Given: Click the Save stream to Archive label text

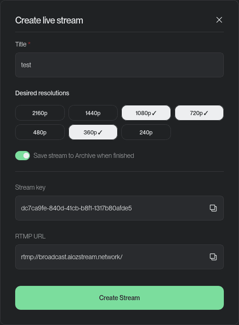Looking at the screenshot, I should tap(84, 156).
